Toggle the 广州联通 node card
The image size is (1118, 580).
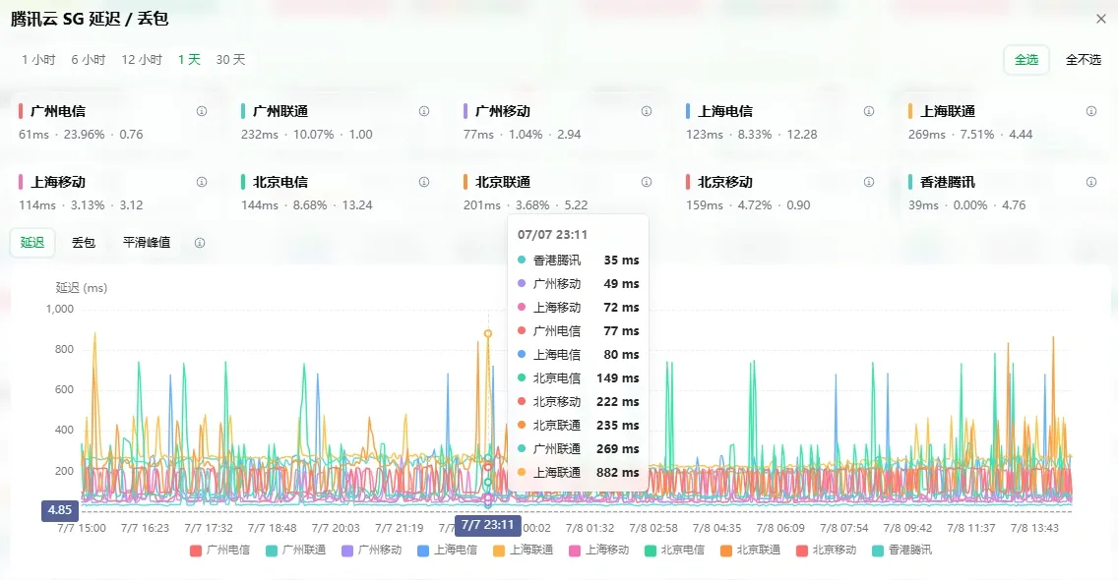pyautogui.click(x=336, y=123)
